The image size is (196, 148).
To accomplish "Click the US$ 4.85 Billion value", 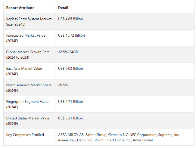I will (x=70, y=19).
